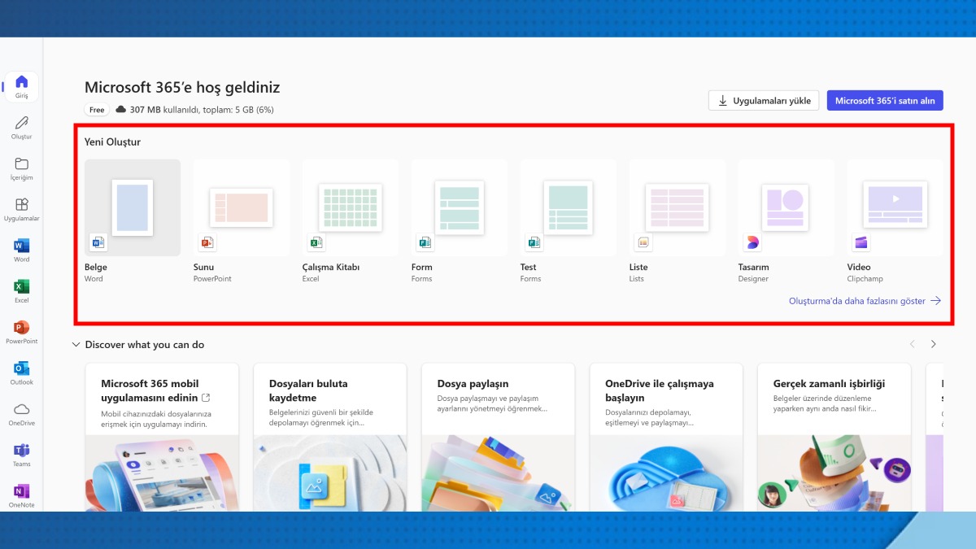This screenshot has width=976, height=549.
Task: Create a new Tasarım in Designer
Action: point(786,220)
